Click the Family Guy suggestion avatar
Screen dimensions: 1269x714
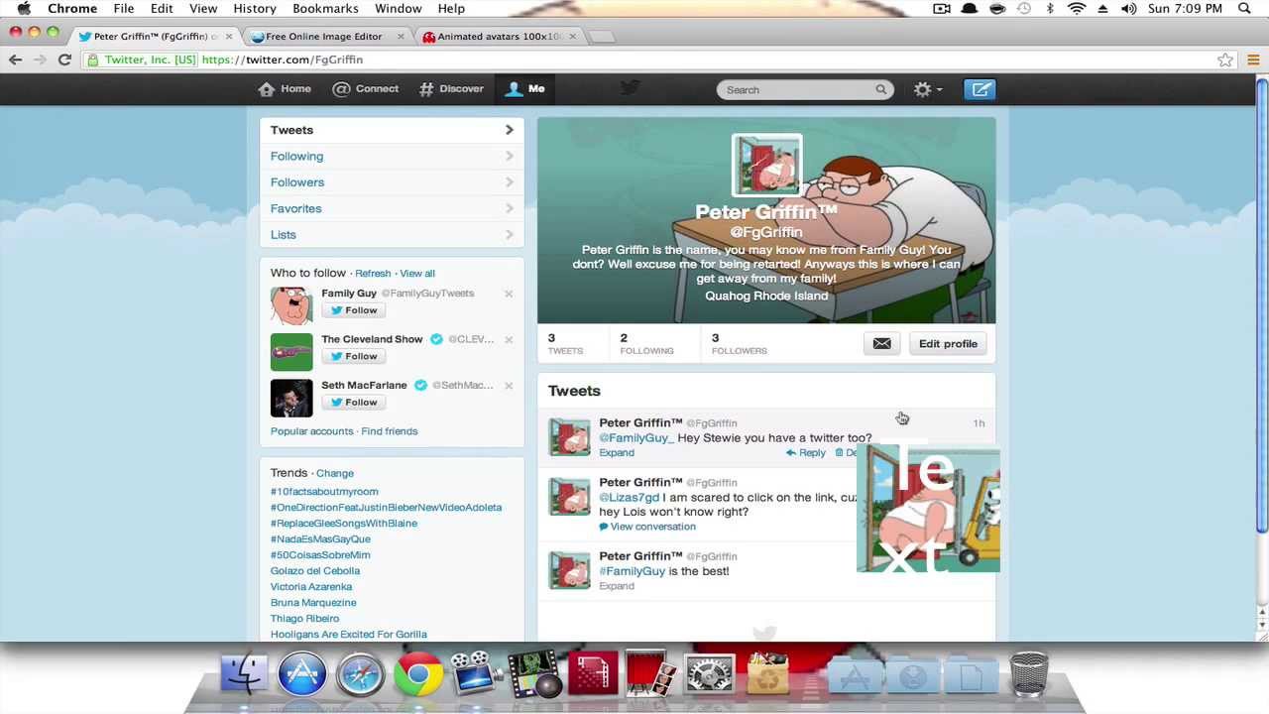click(291, 305)
